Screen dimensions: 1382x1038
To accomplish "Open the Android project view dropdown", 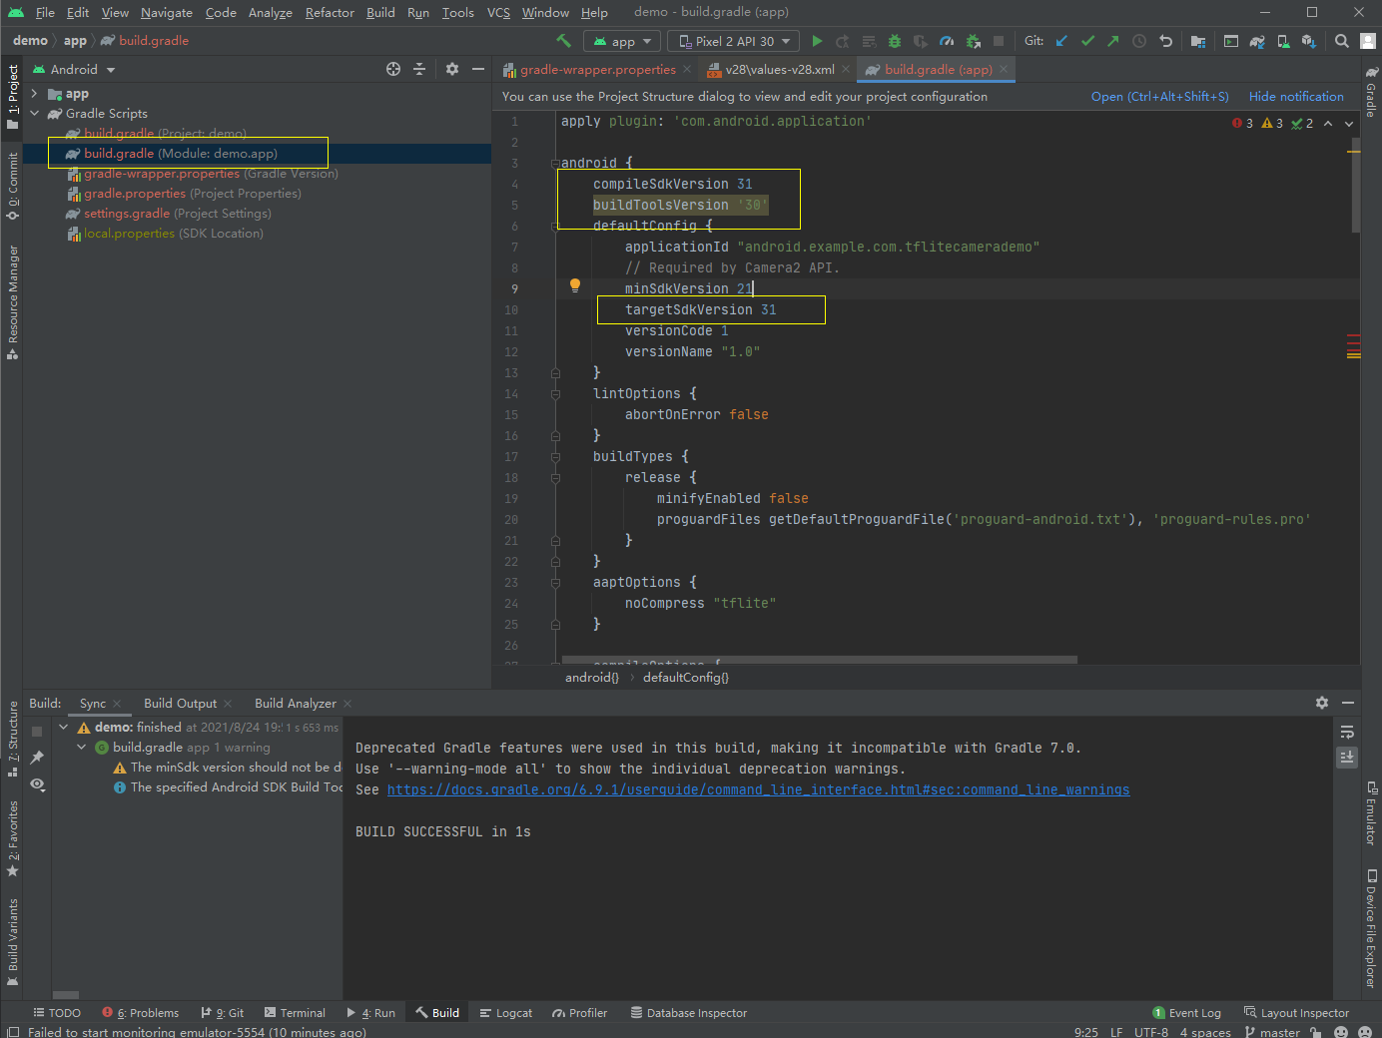I will 74,69.
